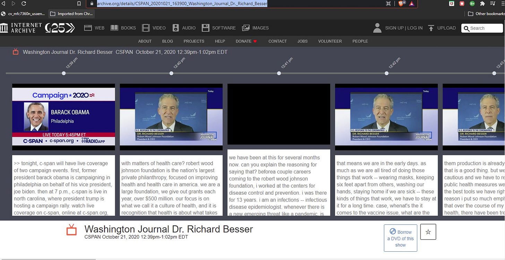Focus the Archive Search box
This screenshot has width=505, height=260.
[x=482, y=28]
